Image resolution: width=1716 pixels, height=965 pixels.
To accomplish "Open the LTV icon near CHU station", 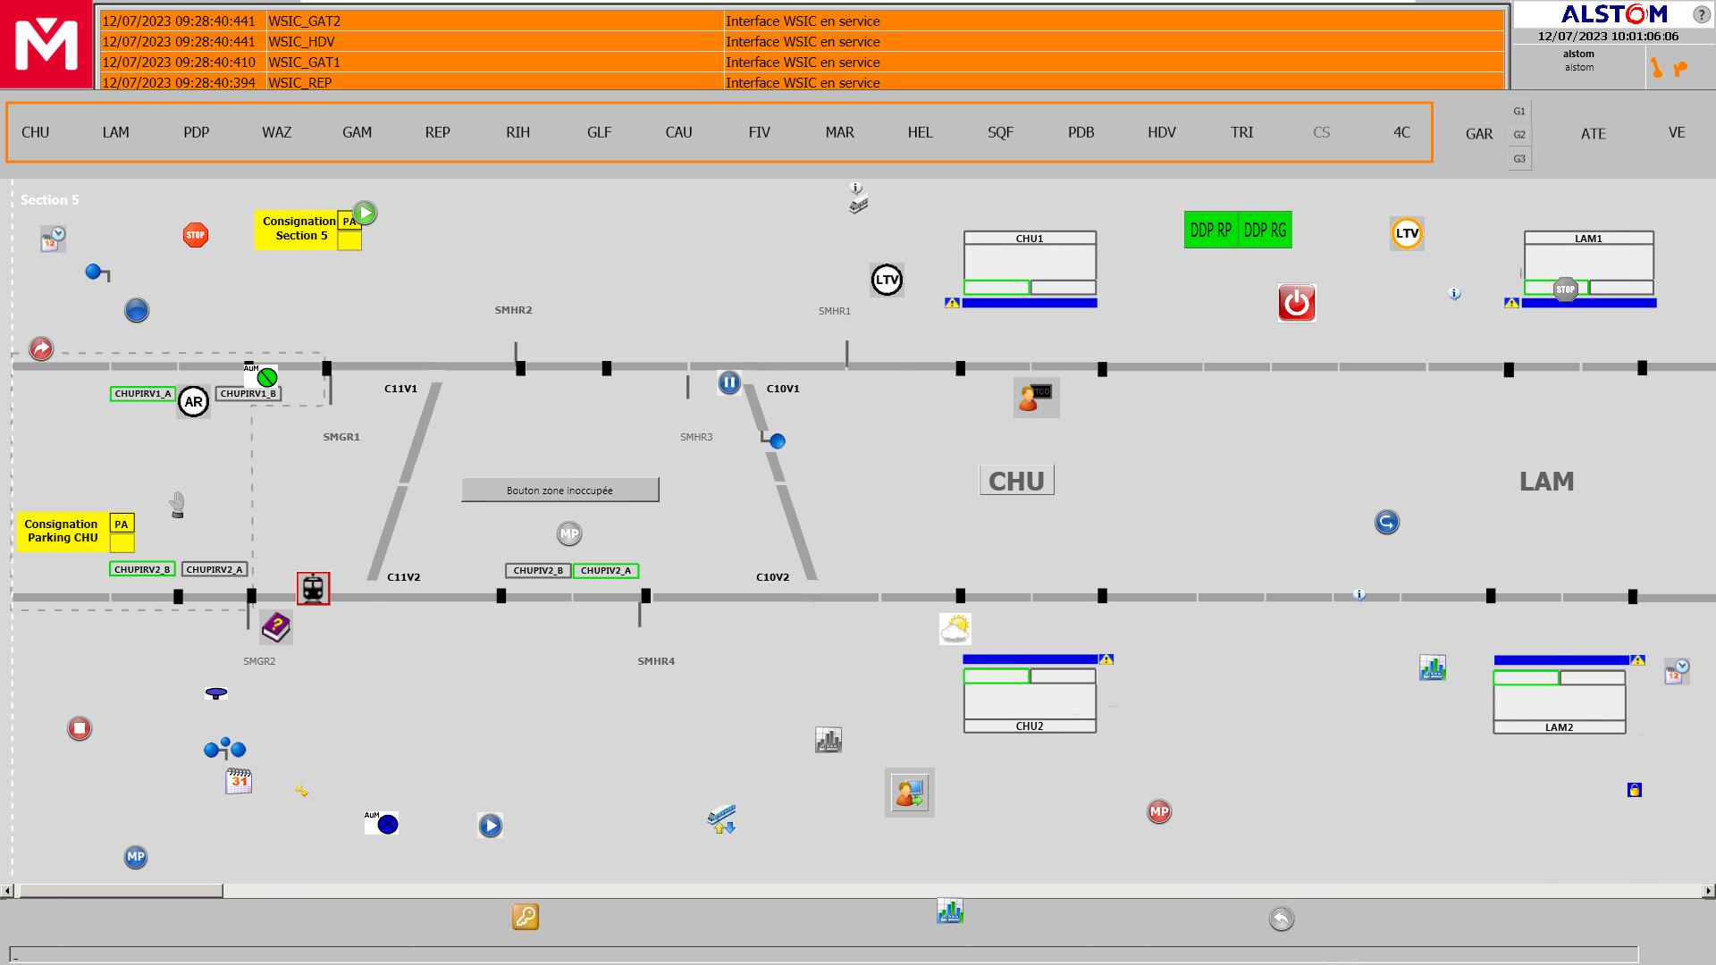I will (x=887, y=280).
